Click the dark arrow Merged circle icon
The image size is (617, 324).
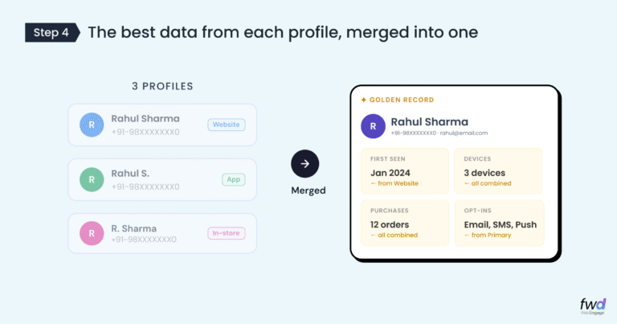(304, 164)
